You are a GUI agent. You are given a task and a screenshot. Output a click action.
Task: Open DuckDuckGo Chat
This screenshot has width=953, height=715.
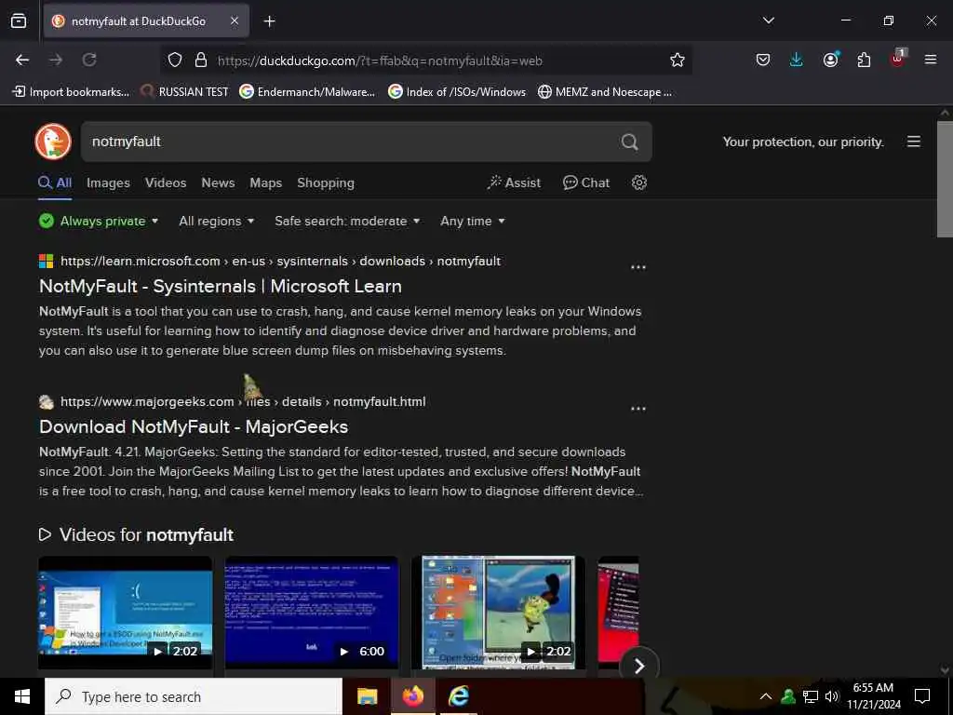point(586,182)
